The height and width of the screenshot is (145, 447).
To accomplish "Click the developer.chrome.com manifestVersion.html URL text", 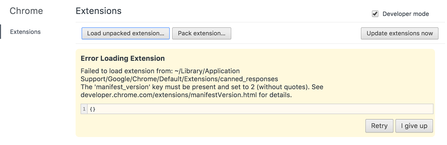I will (169, 95).
